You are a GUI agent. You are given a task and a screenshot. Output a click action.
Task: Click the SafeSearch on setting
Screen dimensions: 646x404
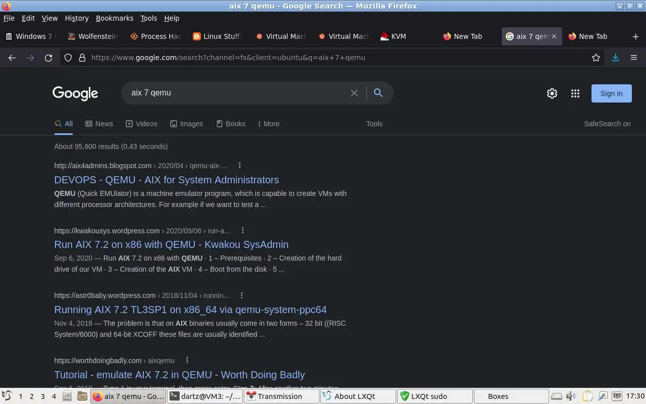click(607, 124)
